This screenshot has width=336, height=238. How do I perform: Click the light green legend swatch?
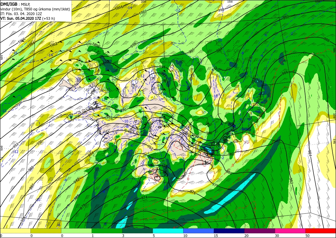(76, 231)
